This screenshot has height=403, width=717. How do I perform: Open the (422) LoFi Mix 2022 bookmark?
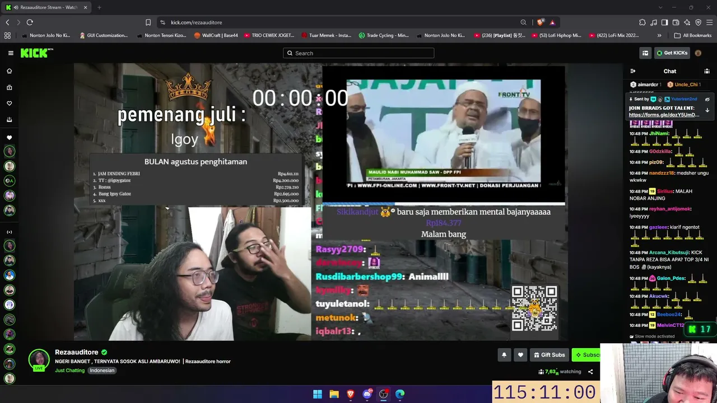tap(613, 35)
